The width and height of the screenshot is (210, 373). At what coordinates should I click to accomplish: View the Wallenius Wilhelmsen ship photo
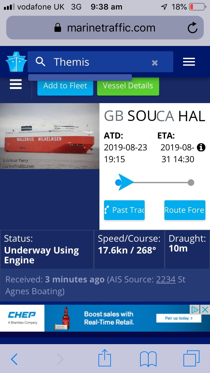[50, 136]
